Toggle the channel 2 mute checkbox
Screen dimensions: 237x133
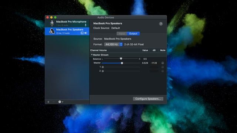[x=163, y=71]
